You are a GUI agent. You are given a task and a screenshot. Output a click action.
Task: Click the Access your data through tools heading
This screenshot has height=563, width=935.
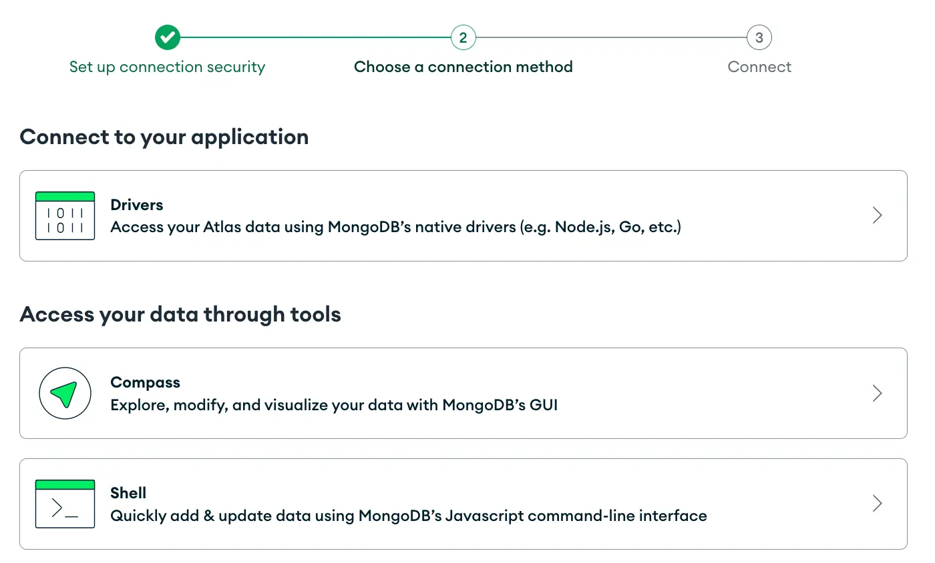point(180,314)
